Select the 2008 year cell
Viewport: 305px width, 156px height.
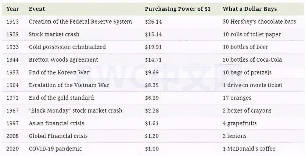pos(13,136)
